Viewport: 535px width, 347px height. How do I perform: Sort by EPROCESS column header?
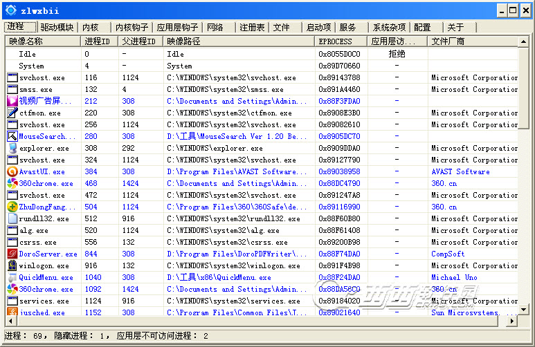click(341, 41)
